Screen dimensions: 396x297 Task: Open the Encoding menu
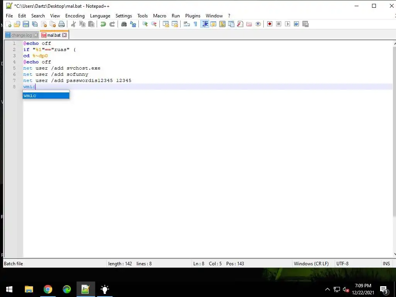coord(75,15)
